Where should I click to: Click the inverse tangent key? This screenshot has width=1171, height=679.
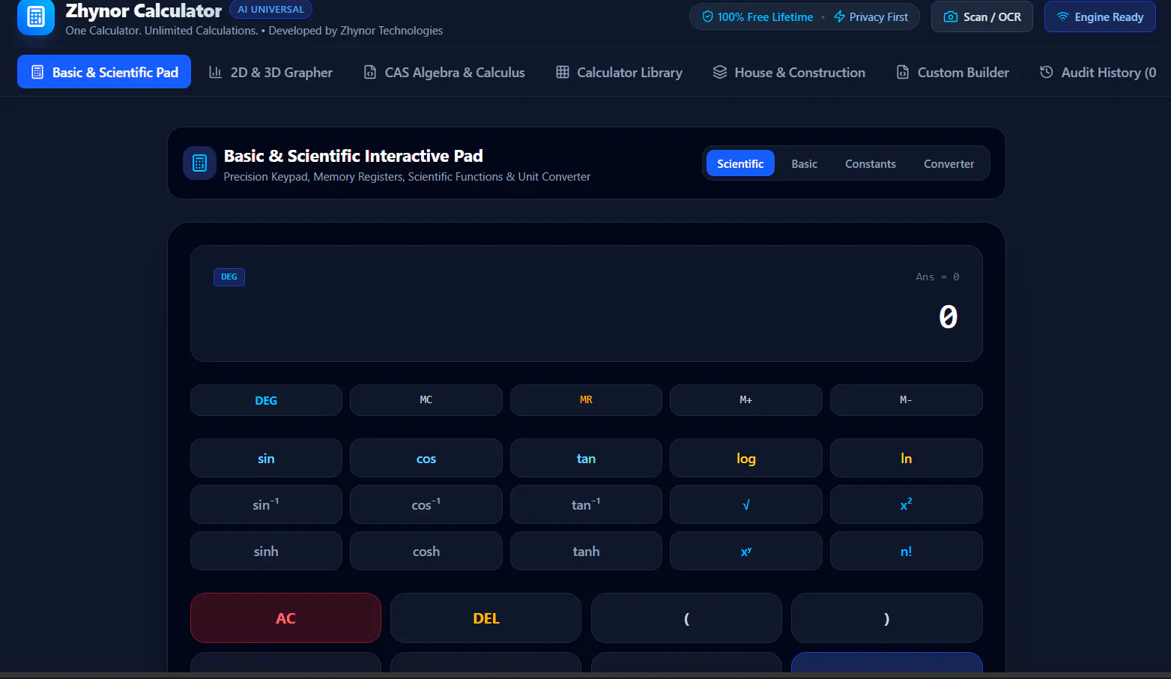[x=586, y=504]
